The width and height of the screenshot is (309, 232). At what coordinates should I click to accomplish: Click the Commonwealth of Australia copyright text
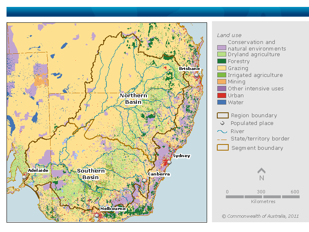click(260, 216)
